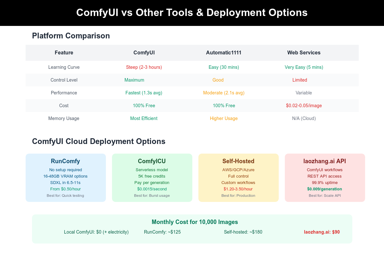Click 'AWS/GCP/Azure' in Self-Hosted card

238,170
